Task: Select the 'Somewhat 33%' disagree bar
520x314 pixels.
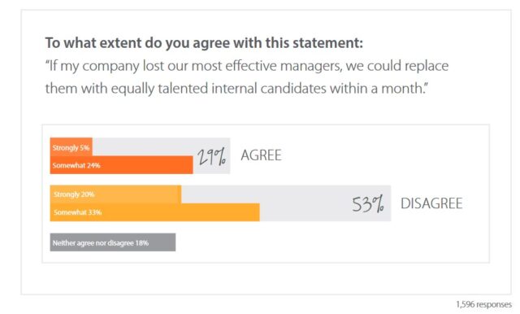Action: coord(155,212)
